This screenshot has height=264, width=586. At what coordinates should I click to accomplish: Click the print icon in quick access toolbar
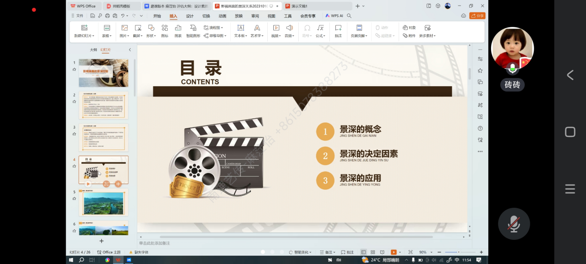tap(107, 16)
